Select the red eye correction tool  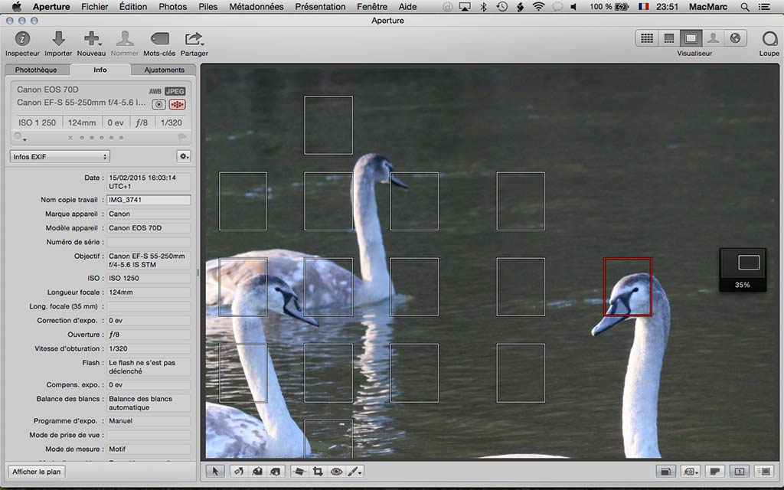tap(337, 471)
